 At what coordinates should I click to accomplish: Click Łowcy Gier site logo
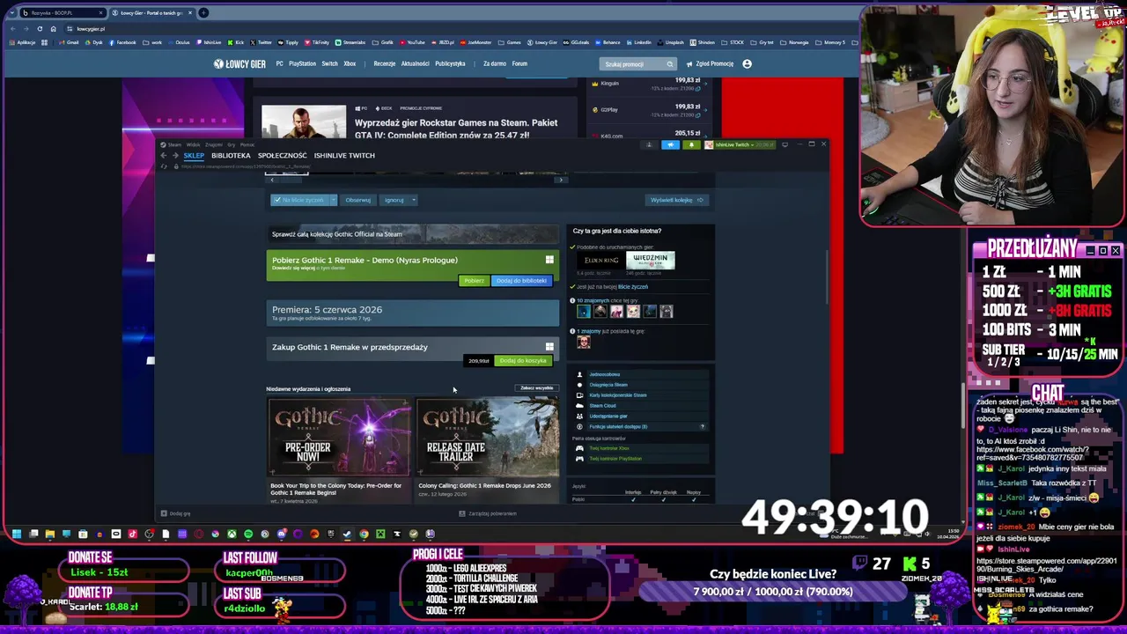tap(239, 63)
